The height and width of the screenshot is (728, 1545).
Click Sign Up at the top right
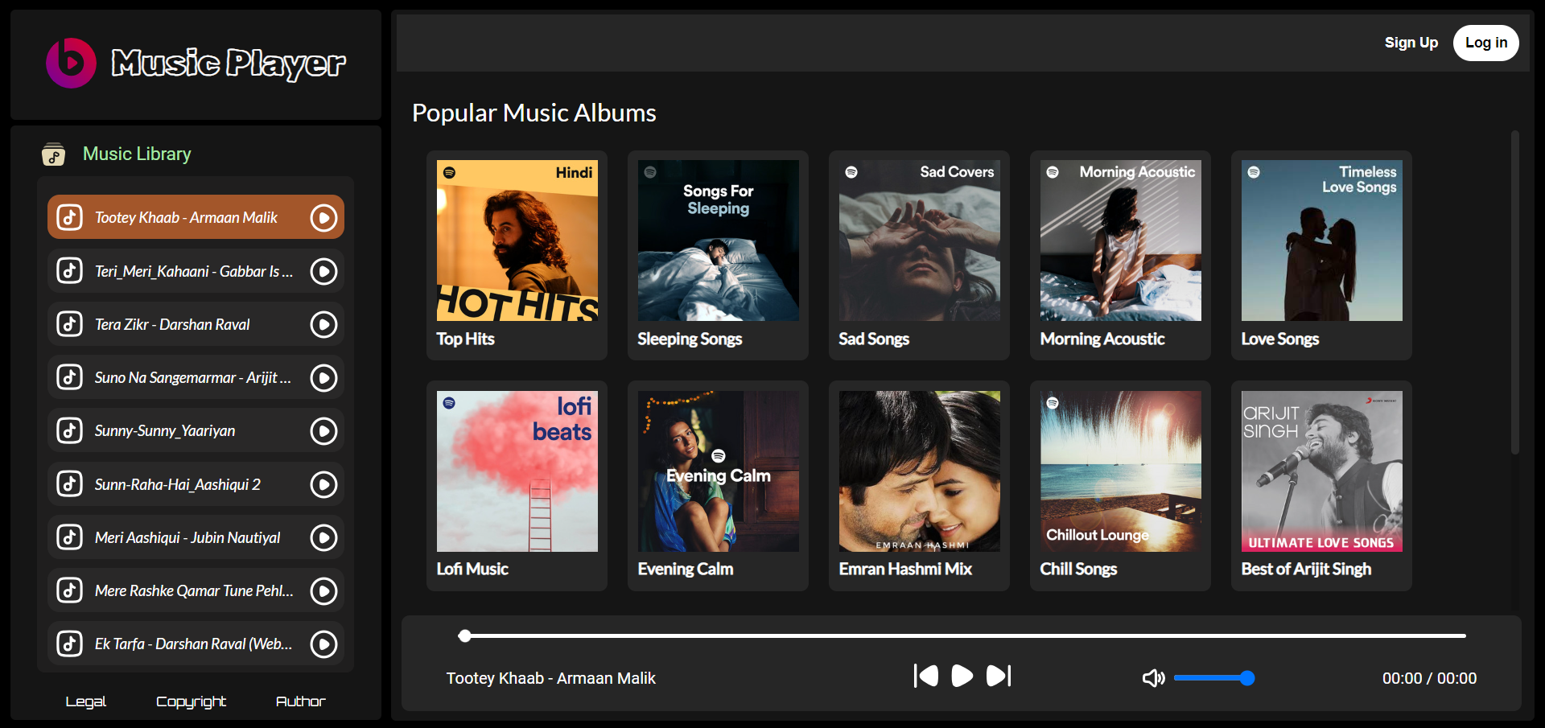1411,43
